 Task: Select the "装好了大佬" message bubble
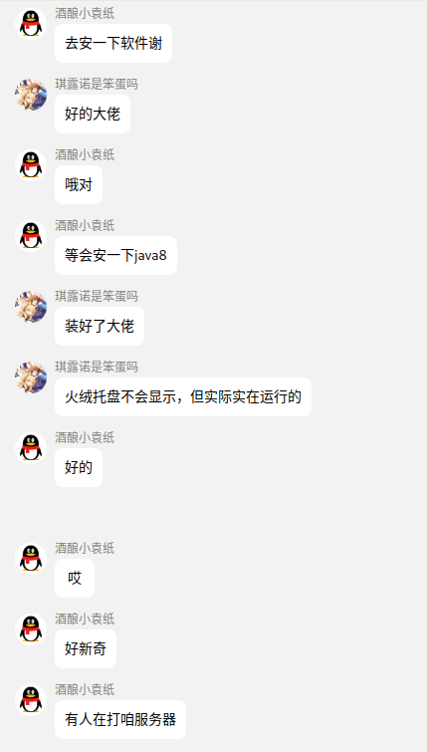click(100, 326)
